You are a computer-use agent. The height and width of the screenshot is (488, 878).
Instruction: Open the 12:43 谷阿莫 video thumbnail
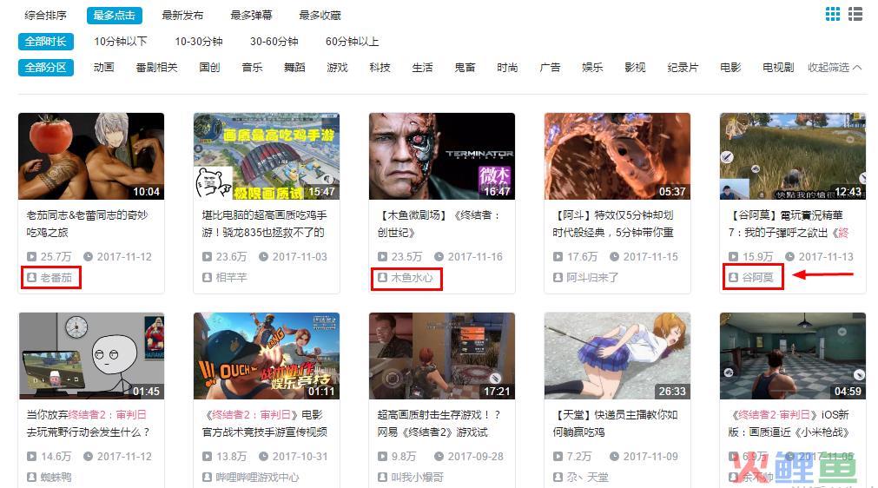[x=793, y=156]
